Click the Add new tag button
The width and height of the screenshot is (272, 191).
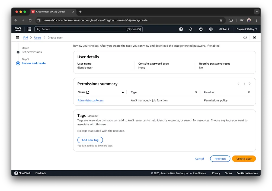[x=90, y=140]
